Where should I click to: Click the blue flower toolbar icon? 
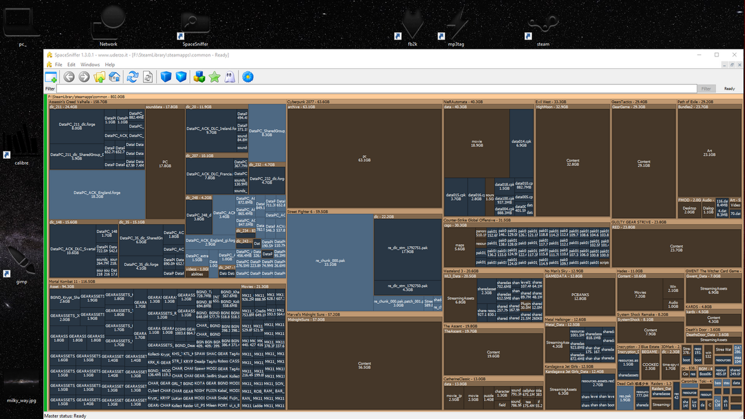pyautogui.click(x=249, y=76)
